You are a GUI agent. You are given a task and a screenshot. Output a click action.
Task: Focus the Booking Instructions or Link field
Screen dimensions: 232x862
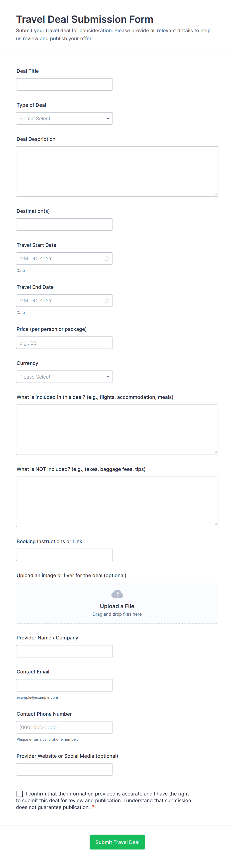pyautogui.click(x=64, y=555)
